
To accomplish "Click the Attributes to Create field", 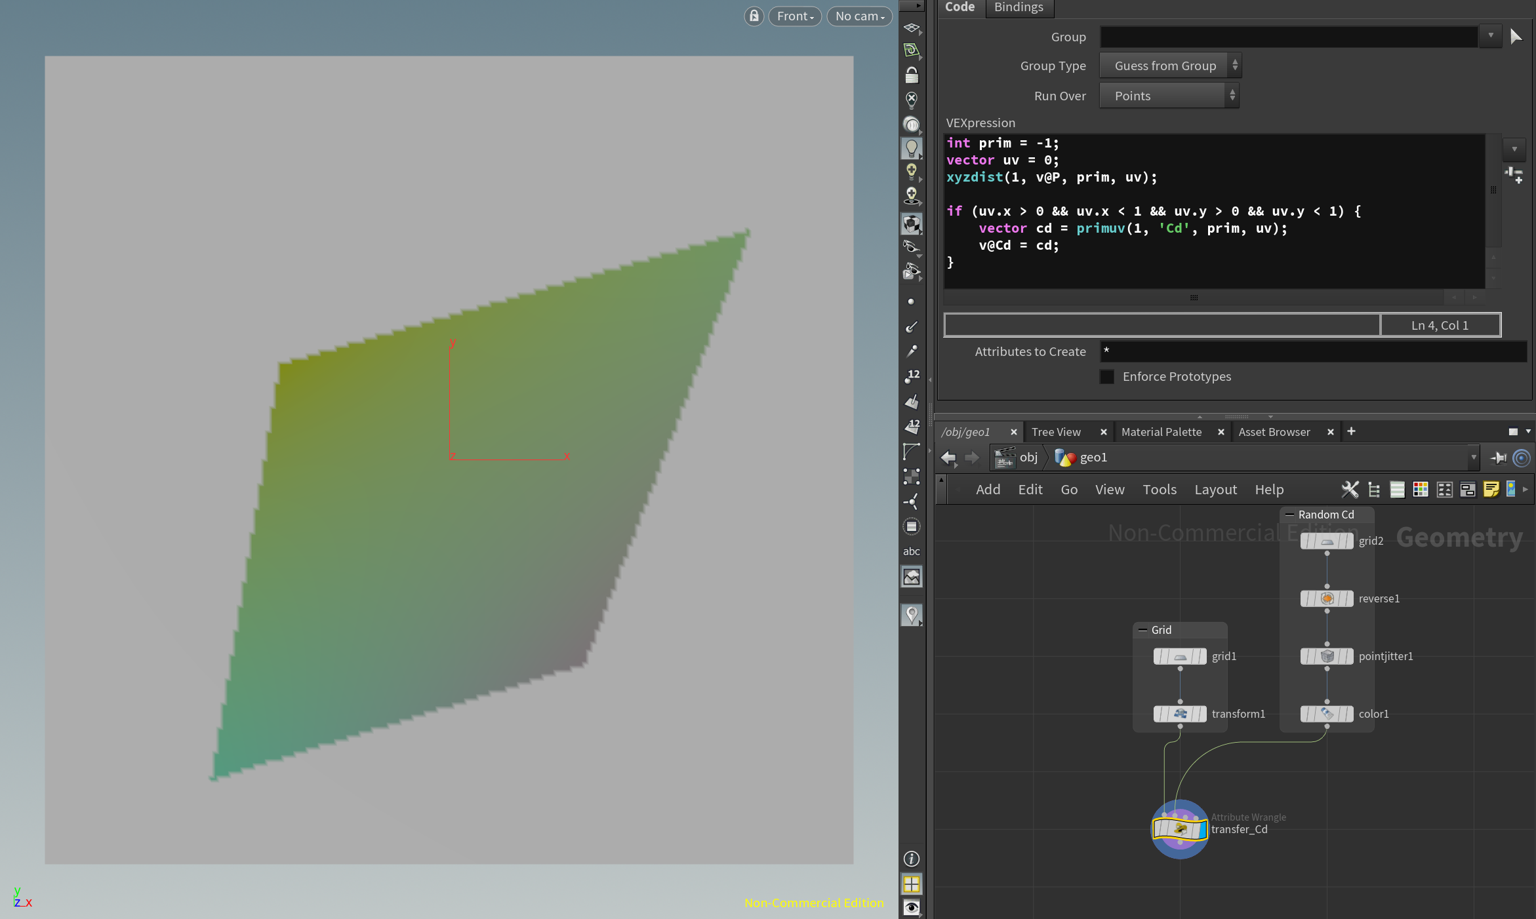I will coord(1313,351).
